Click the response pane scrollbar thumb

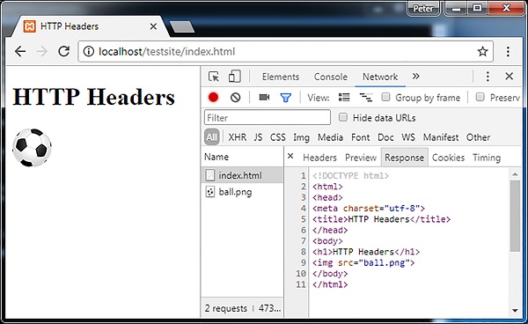515,216
